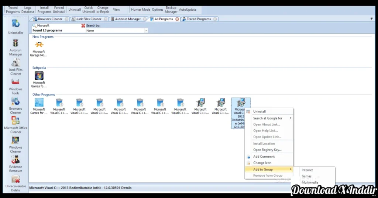Image resolution: width=378 pixels, height=198 pixels.
Task: Open Autorun Manager from sidebar
Action: click(x=16, y=48)
